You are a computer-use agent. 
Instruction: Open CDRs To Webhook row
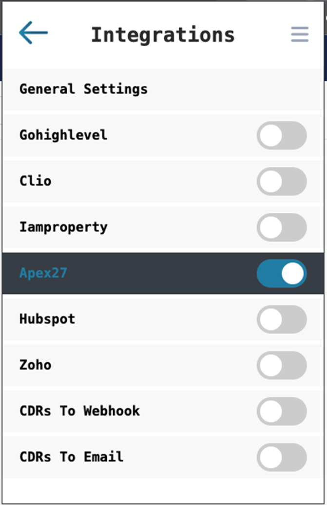point(79,411)
